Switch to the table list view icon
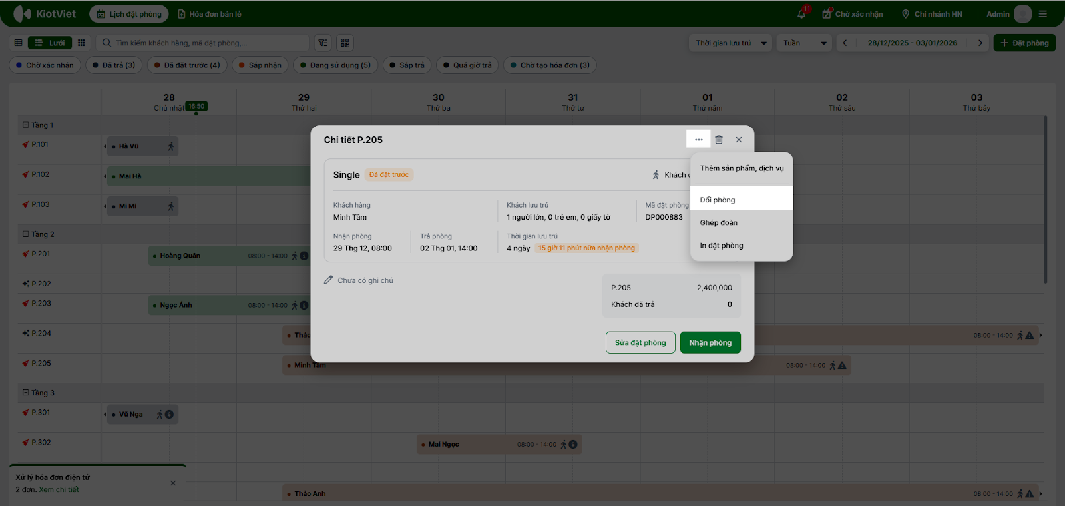 click(19, 43)
